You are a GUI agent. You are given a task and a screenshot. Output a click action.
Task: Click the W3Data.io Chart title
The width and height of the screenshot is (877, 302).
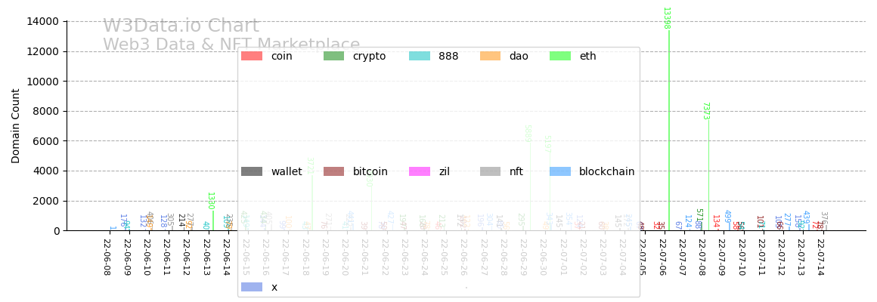click(x=181, y=26)
